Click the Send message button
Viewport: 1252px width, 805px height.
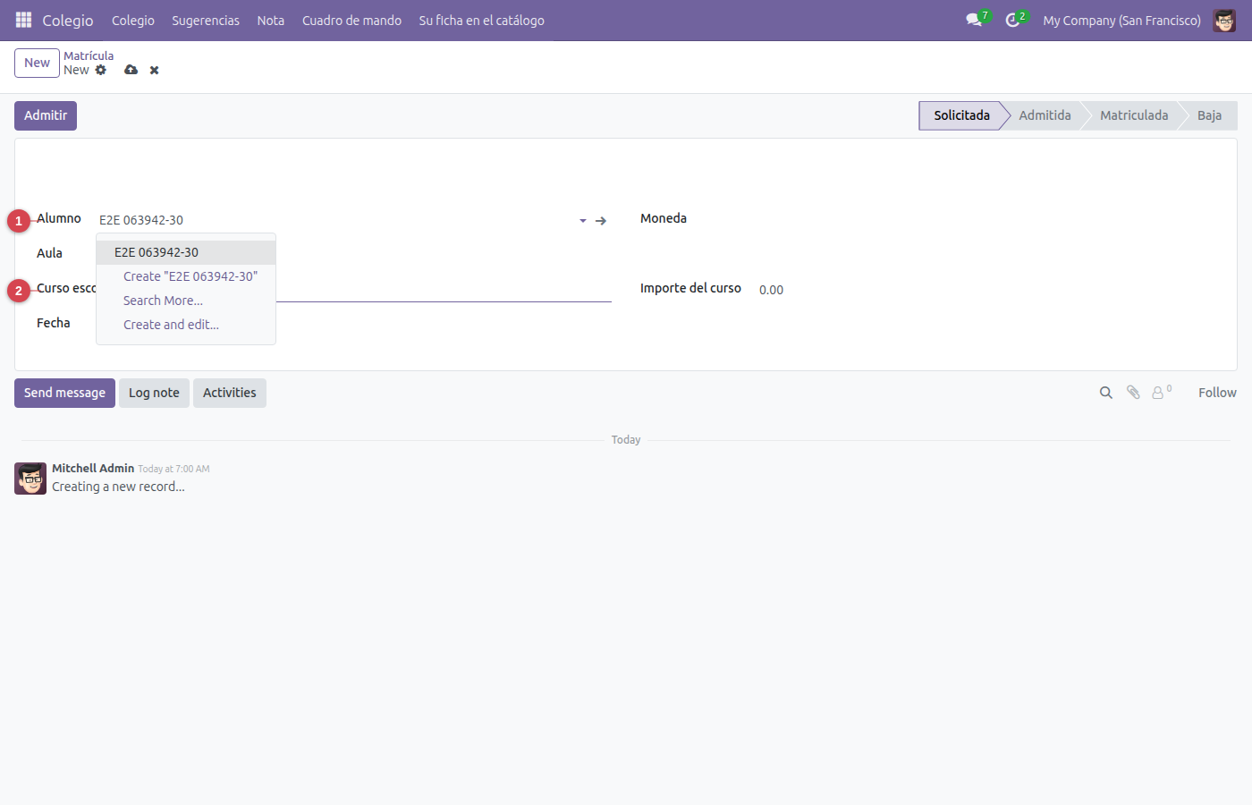pos(64,393)
